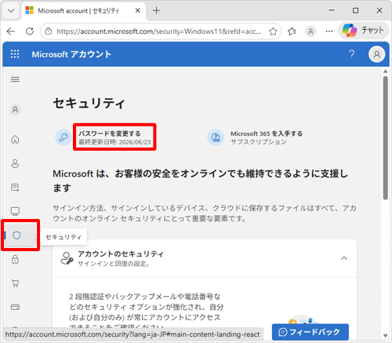Image resolution: width=392 pixels, height=343 pixels.
Task: Click Microsoft 365 を入手する link
Action: tap(267, 133)
